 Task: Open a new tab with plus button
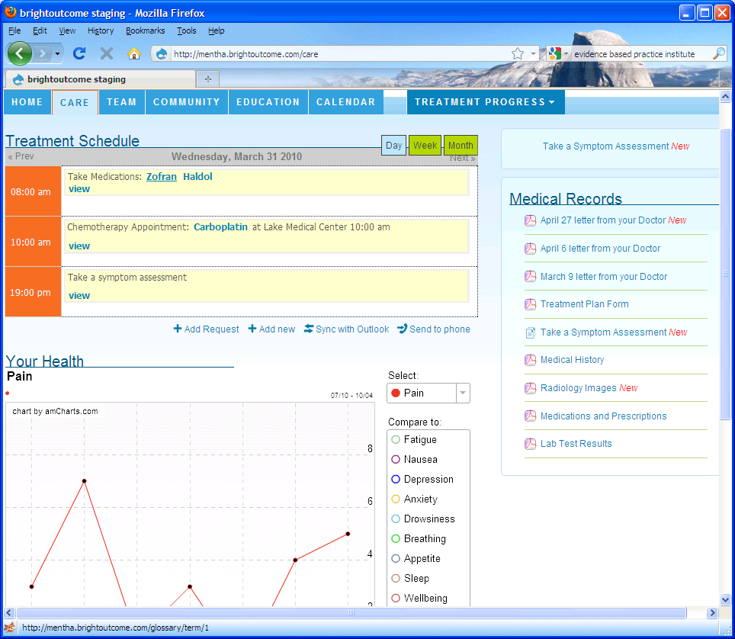[x=208, y=79]
